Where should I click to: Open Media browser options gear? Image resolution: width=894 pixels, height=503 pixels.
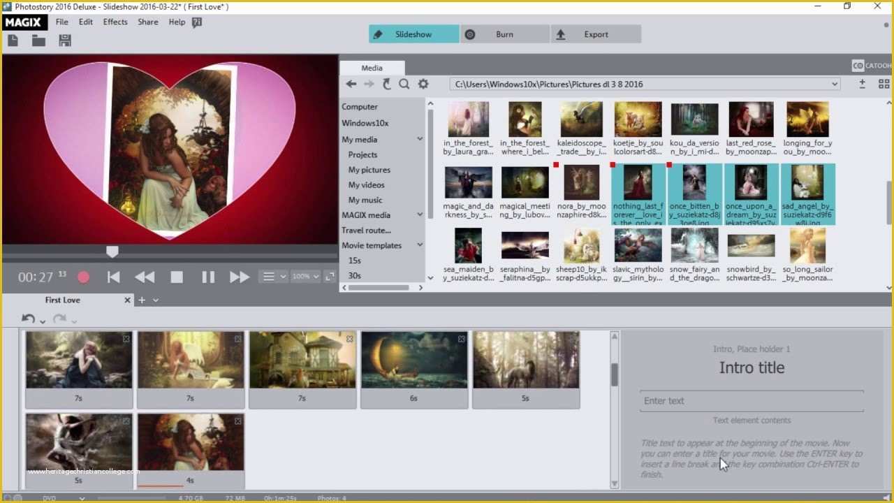(423, 84)
